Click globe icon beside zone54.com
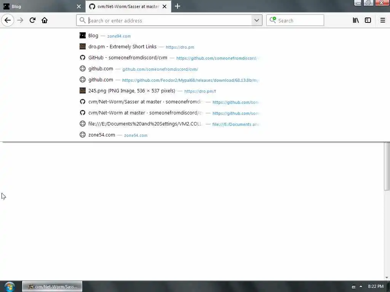 point(83,135)
